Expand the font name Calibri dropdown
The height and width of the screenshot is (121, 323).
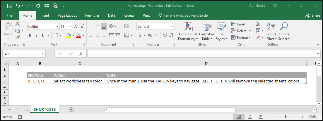pyautogui.click(x=57, y=27)
